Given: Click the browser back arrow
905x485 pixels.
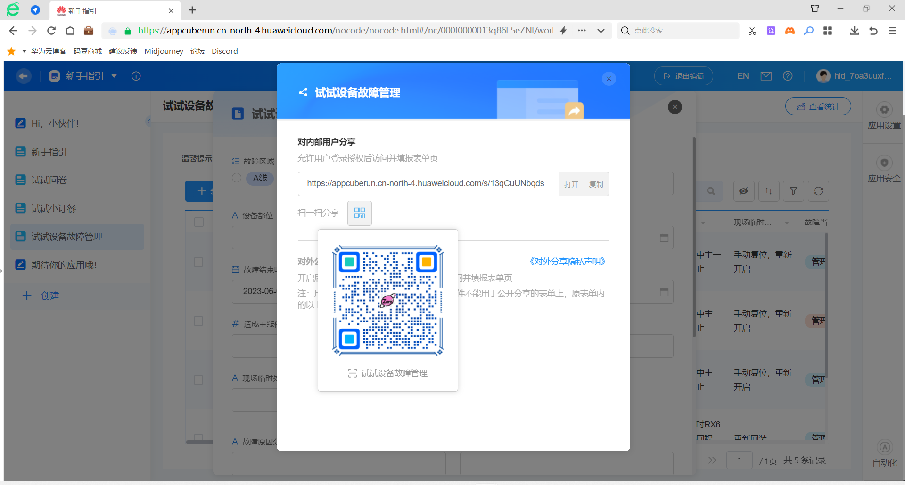Looking at the screenshot, I should (x=13, y=31).
